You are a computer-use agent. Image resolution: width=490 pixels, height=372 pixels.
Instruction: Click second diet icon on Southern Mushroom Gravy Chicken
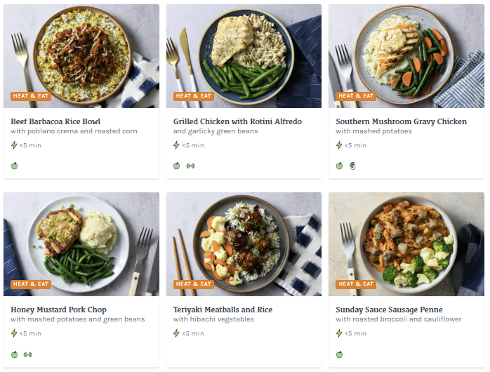[x=352, y=166]
